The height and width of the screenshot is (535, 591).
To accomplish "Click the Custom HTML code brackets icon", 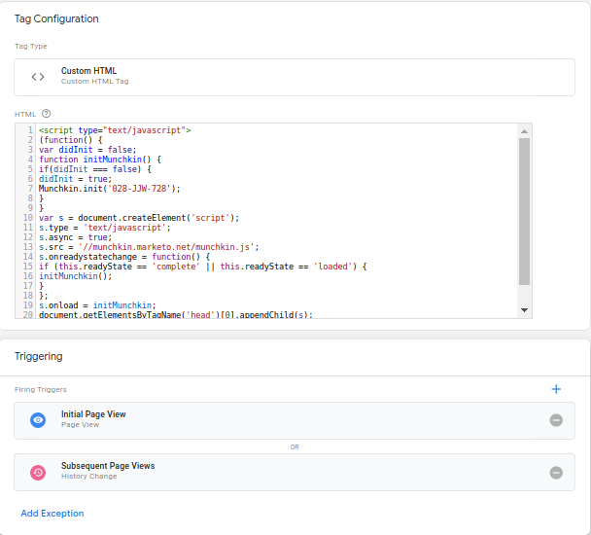I will coord(37,77).
